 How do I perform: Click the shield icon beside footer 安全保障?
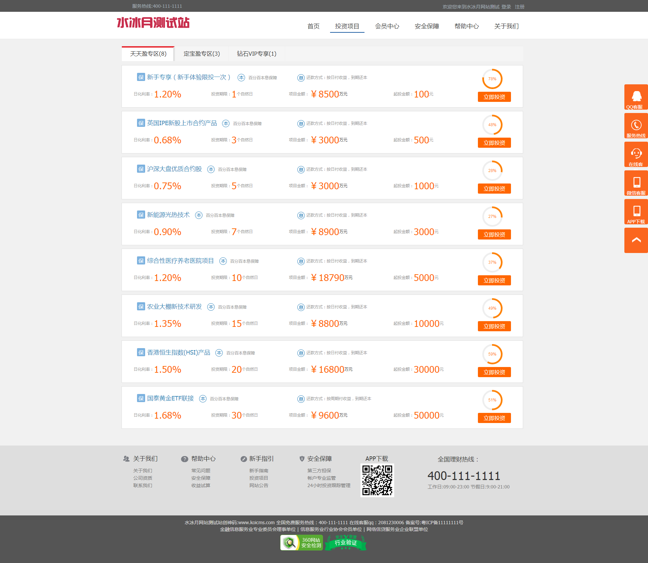[302, 459]
